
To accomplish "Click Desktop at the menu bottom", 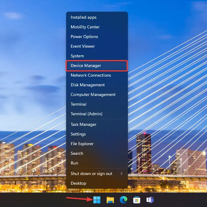I will coord(78,183).
